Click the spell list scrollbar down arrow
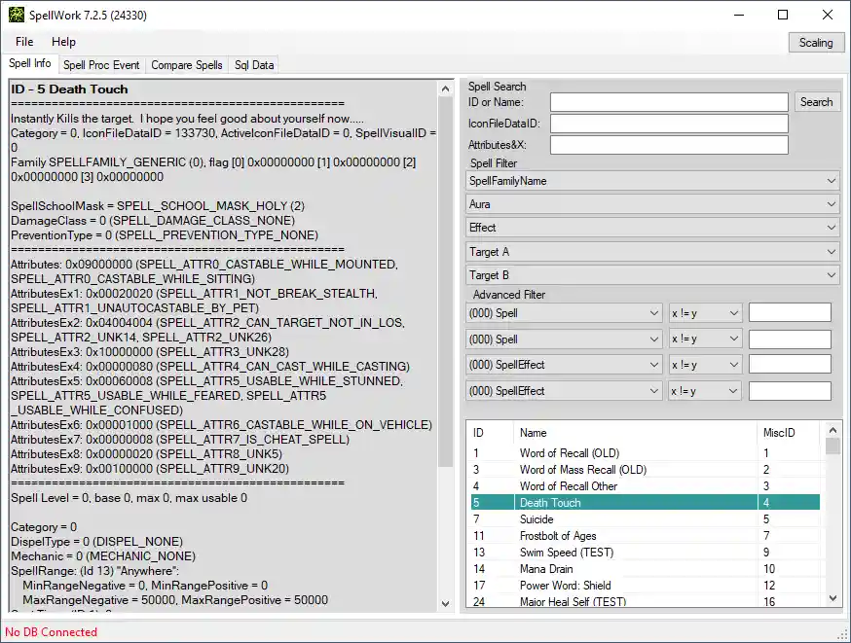 coord(832,597)
